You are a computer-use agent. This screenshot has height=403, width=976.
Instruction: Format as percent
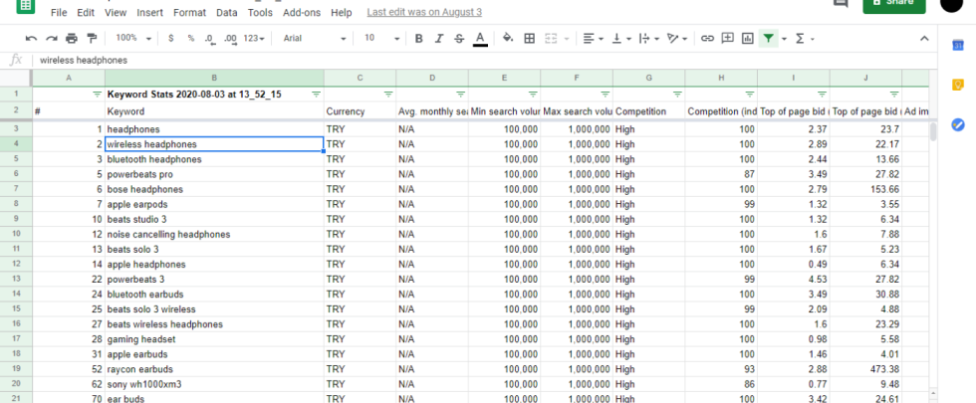pyautogui.click(x=191, y=39)
